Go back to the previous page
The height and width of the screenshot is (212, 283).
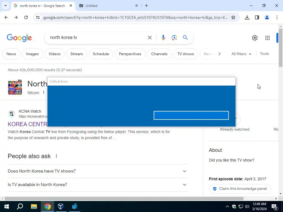pos(6,17)
